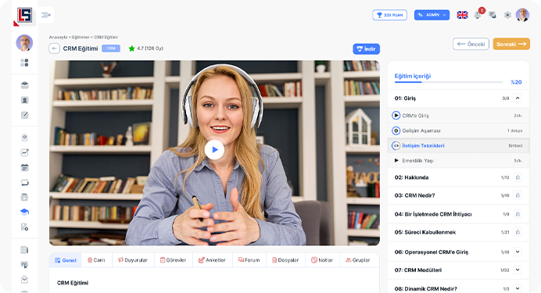Open the Duyurular tab
The height and width of the screenshot is (293, 541).
point(133,260)
